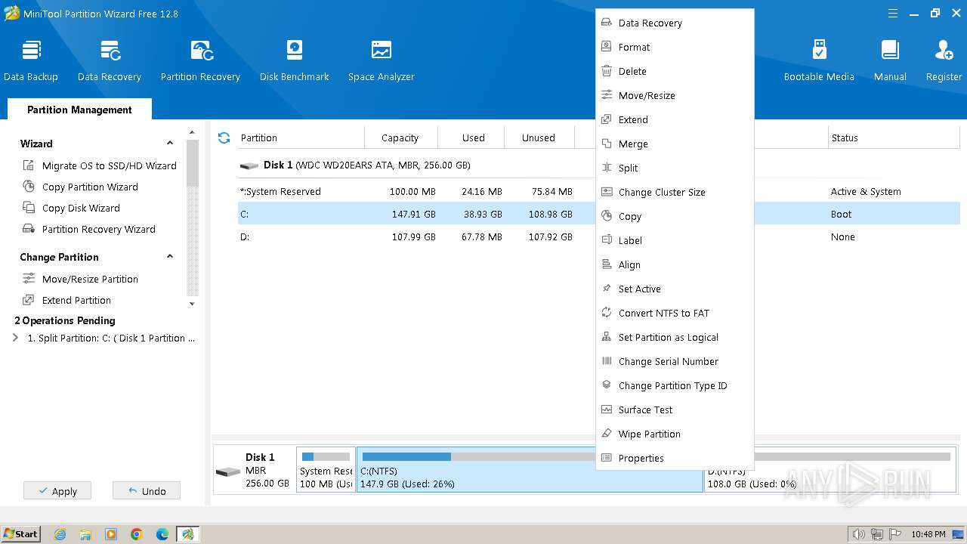The height and width of the screenshot is (544, 967).
Task: Open the Space Analyzer
Action: click(381, 60)
